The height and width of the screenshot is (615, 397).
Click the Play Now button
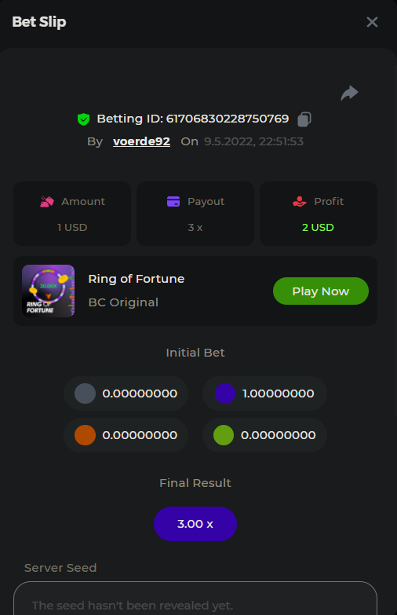pyautogui.click(x=321, y=291)
